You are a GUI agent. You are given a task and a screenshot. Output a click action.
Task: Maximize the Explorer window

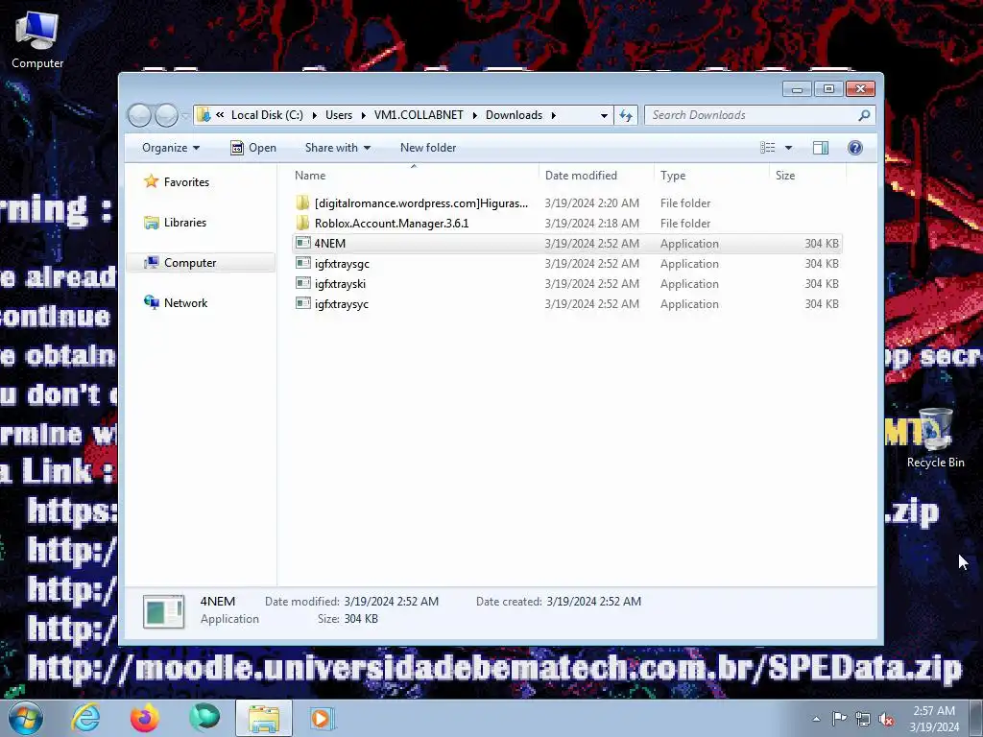(828, 89)
